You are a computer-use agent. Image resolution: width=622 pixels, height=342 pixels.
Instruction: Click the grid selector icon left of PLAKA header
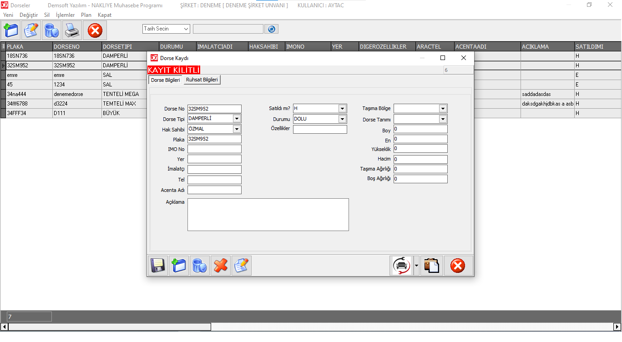point(3,46)
